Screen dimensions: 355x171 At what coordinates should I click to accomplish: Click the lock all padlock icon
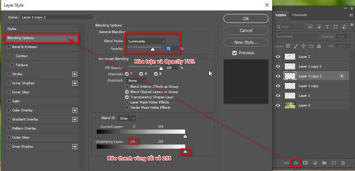tap(318, 46)
